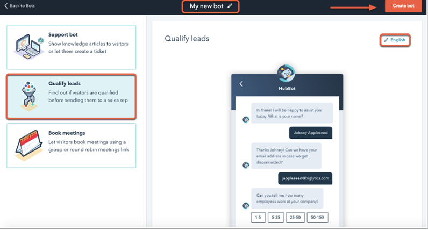Click the HubBot robot avatar at the top
Screen dimensions: 428x230
286,73
